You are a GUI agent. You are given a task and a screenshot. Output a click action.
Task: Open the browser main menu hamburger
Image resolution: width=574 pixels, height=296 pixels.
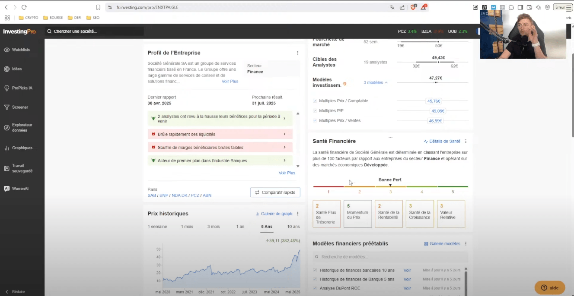click(570, 7)
